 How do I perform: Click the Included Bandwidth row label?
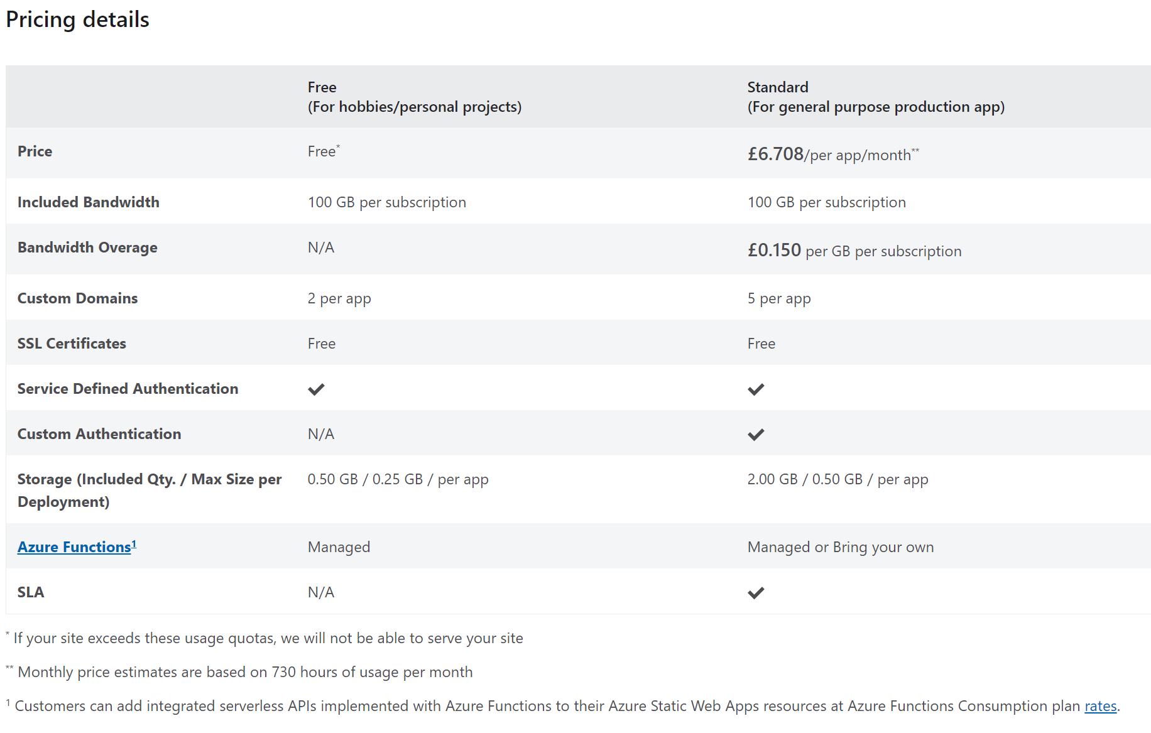(x=89, y=202)
